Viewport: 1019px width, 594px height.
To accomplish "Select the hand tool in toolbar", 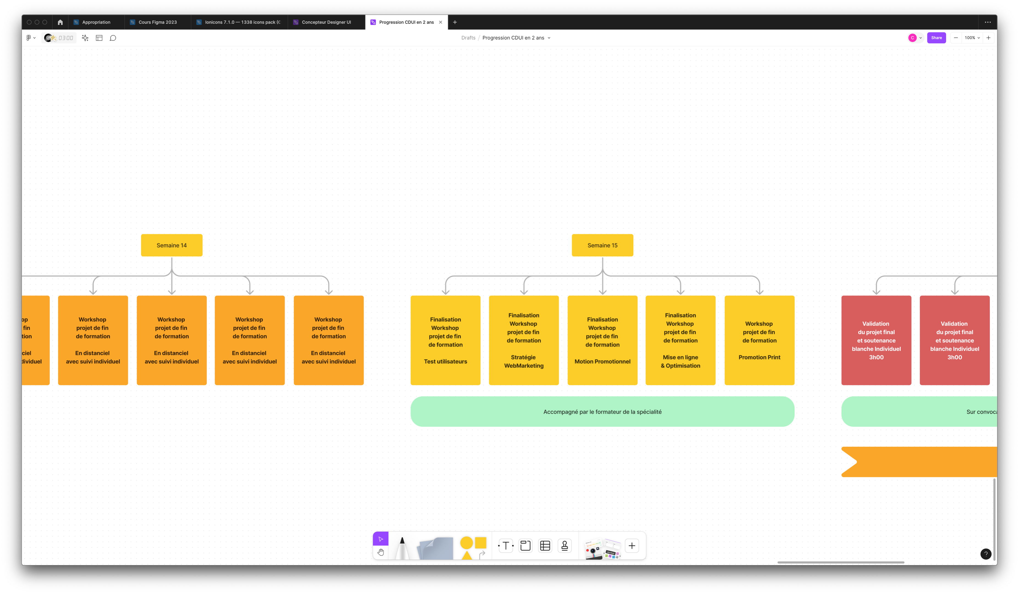I will click(380, 552).
